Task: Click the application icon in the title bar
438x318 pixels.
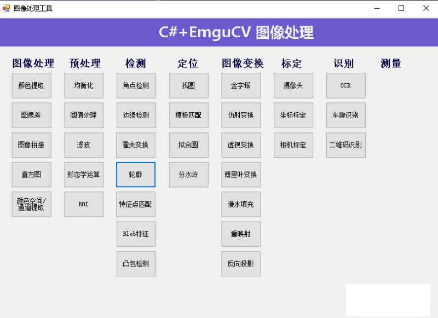Action: coord(7,8)
